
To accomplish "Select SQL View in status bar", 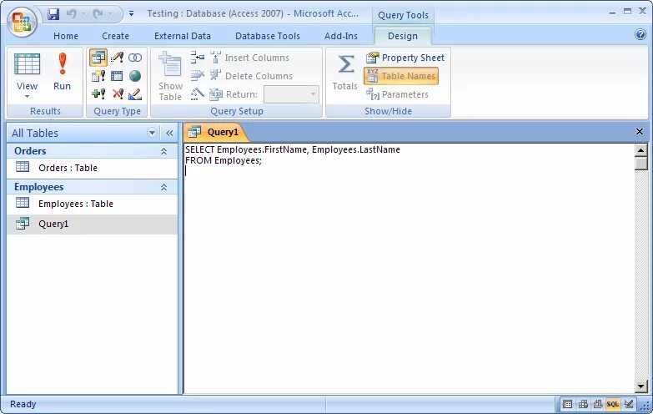I will coord(613,404).
